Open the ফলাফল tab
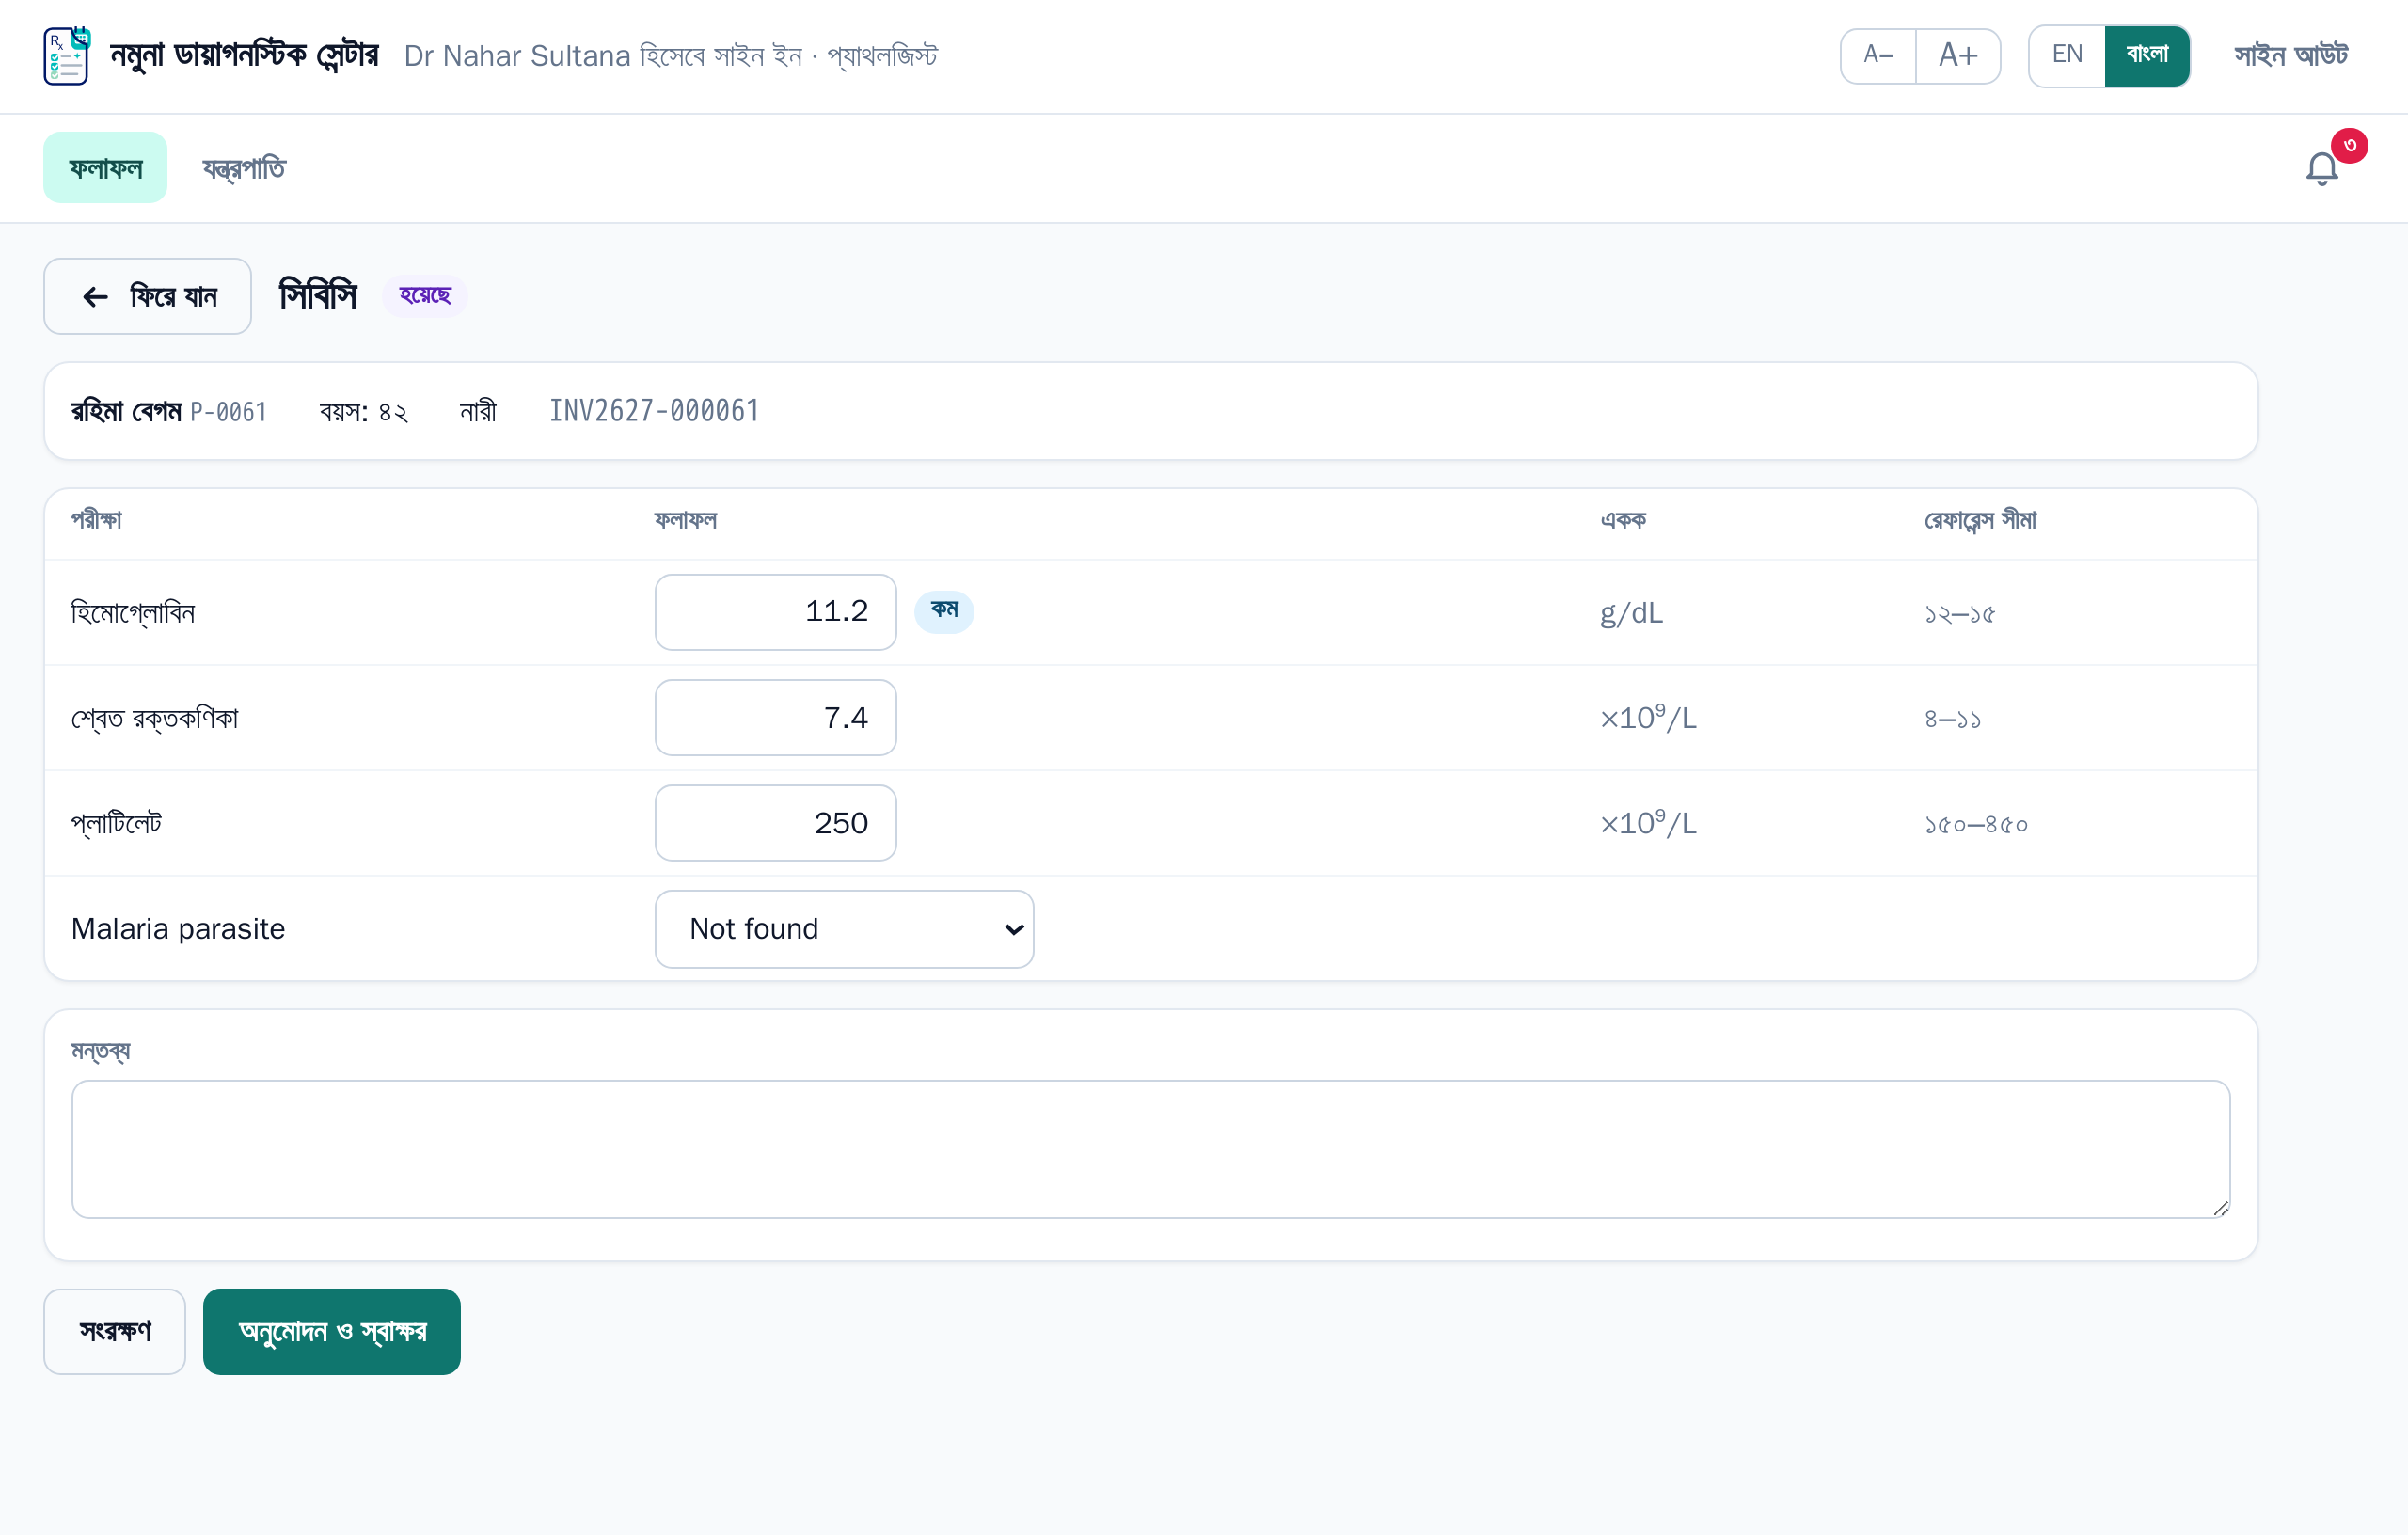Viewport: 2408px width, 1535px height. (105, 168)
